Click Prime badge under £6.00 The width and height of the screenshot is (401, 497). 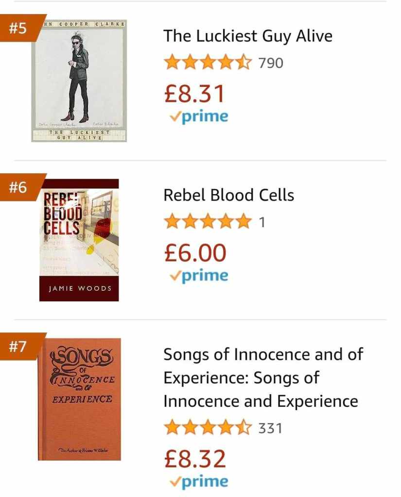coord(198,276)
